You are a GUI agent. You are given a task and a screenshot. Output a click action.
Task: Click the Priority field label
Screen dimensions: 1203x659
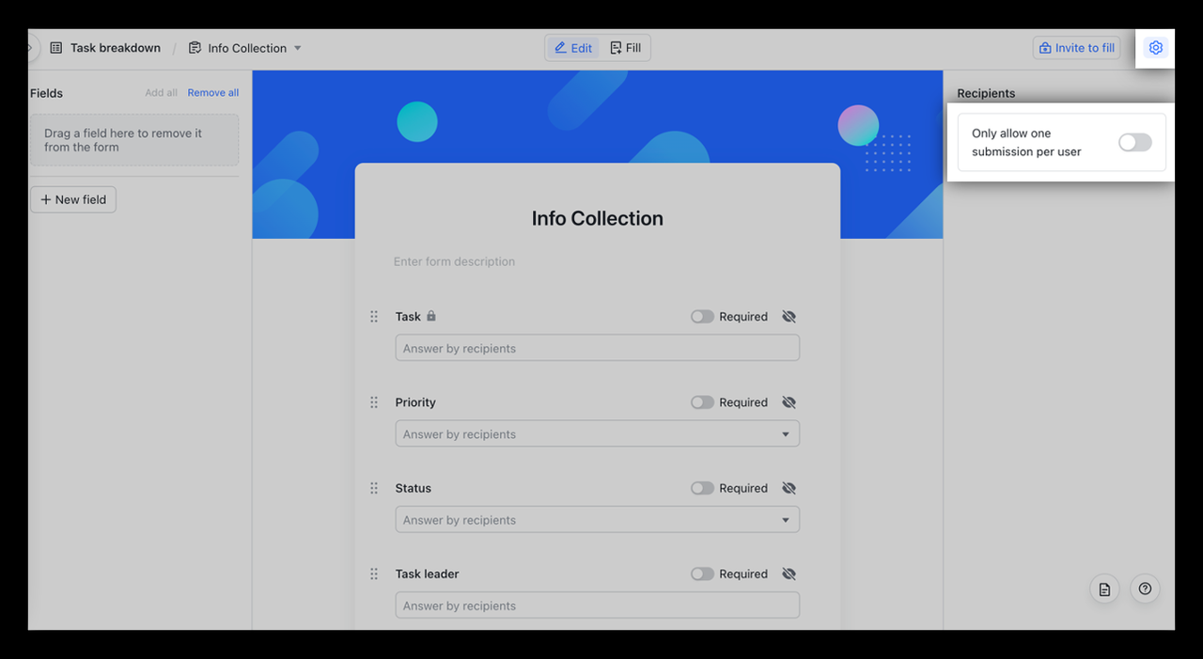[415, 402]
